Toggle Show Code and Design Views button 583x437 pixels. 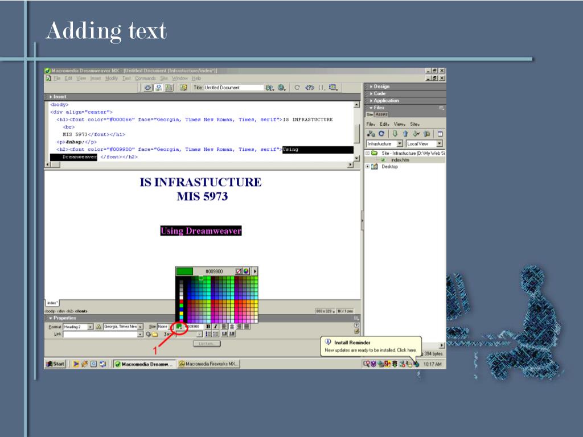159,88
